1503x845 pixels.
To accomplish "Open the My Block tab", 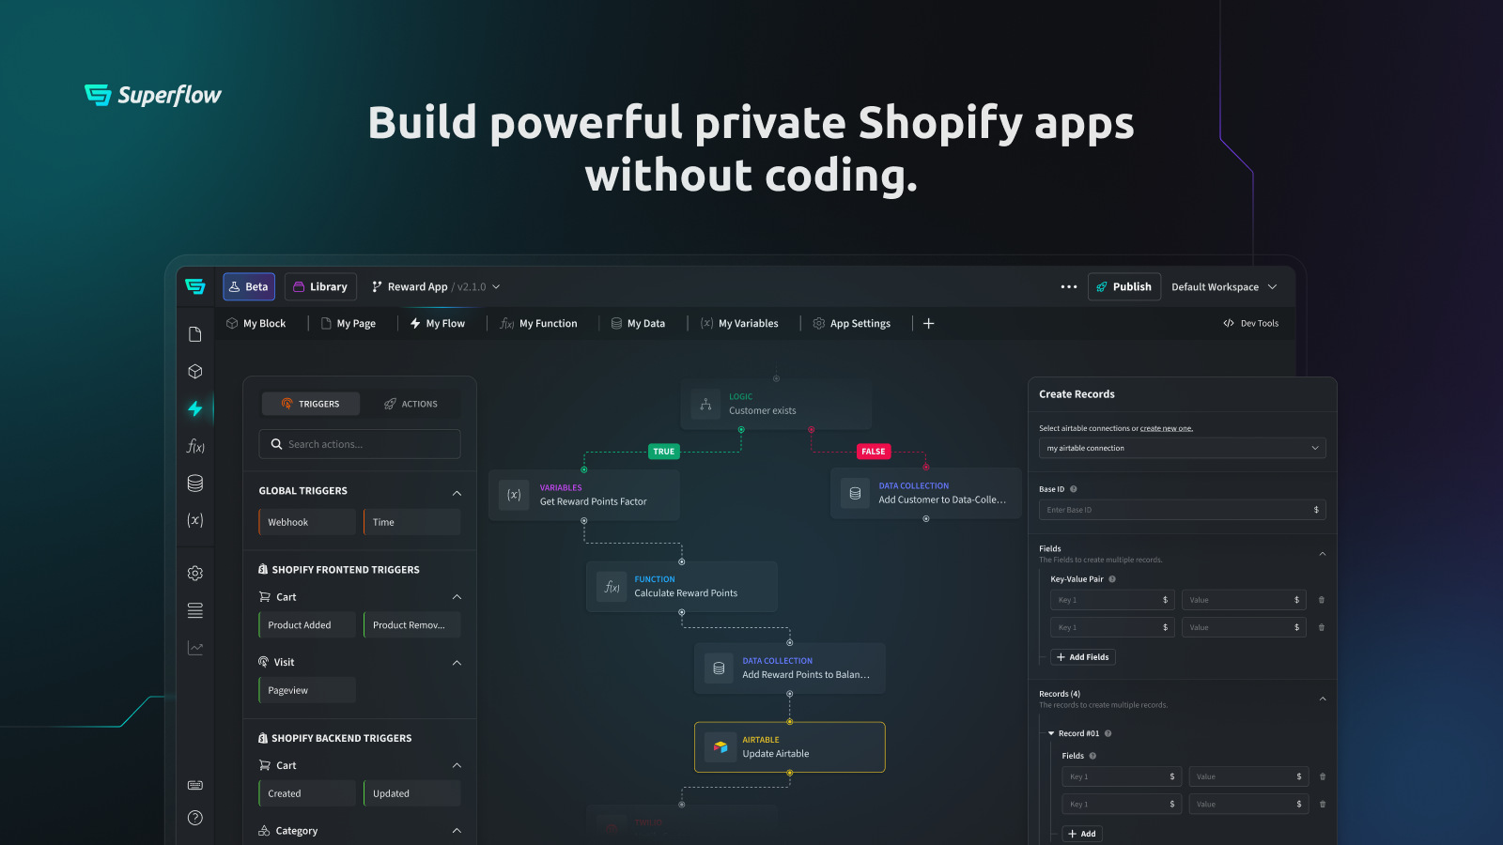I will [x=256, y=324].
